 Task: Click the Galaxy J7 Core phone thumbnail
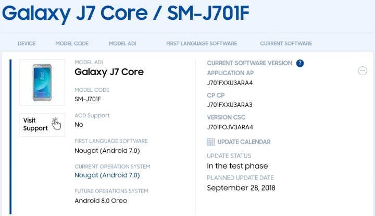click(x=42, y=82)
